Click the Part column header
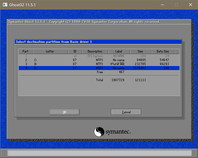Image resolution: width=198 pixels, height=158 pixels. 26,51
